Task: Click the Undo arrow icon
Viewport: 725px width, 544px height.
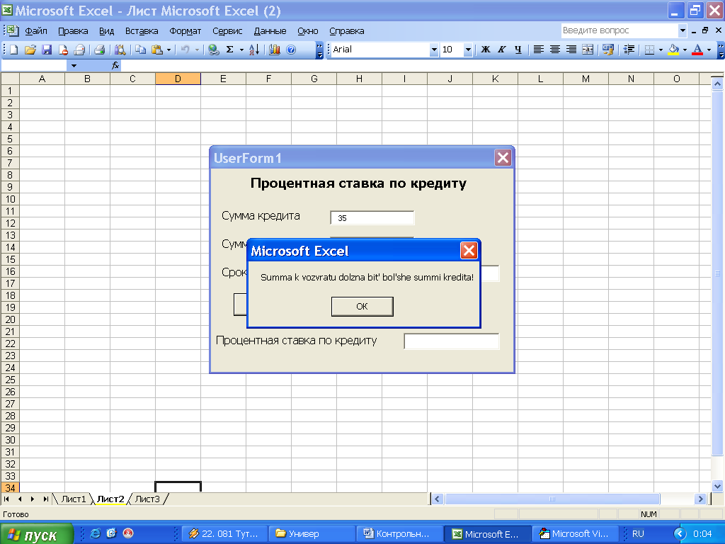Action: click(x=185, y=50)
